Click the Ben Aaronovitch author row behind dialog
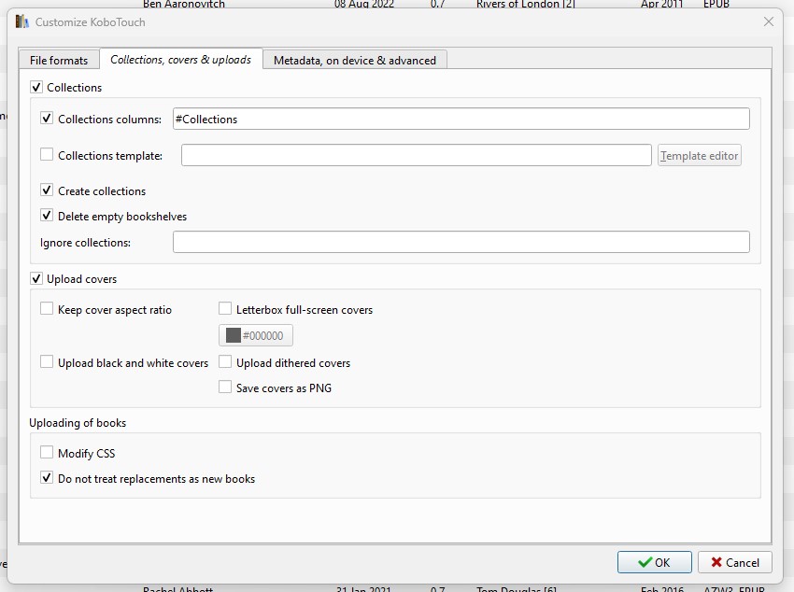Viewport: 794px width, 592px height. tap(184, 4)
